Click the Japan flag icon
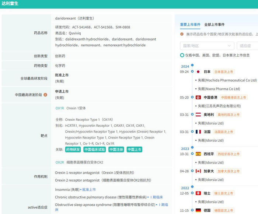 198,72
